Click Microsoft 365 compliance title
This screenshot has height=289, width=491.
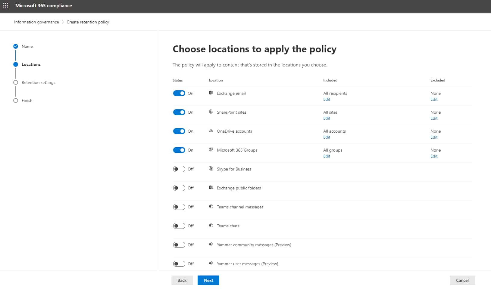click(44, 5)
